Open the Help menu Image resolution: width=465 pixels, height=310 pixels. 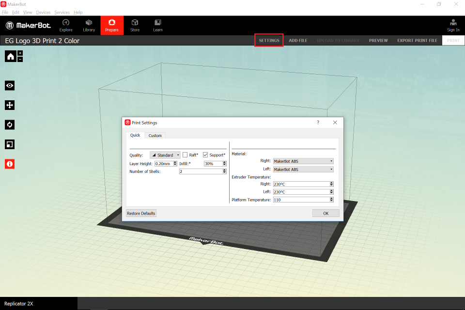click(78, 13)
